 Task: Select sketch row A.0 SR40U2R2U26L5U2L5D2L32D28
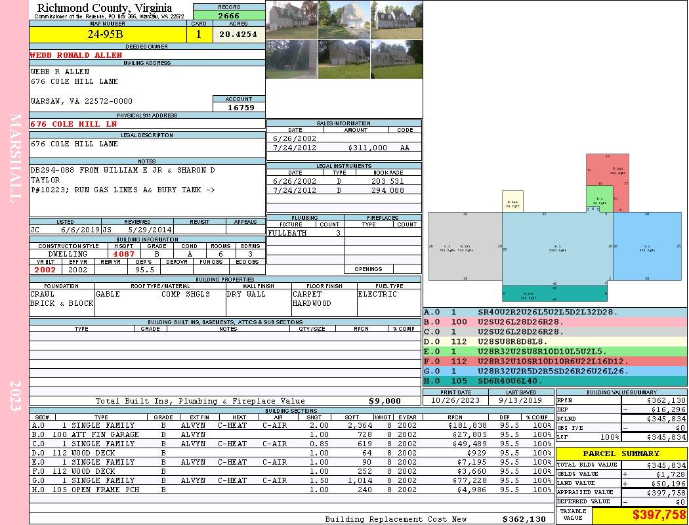click(554, 312)
